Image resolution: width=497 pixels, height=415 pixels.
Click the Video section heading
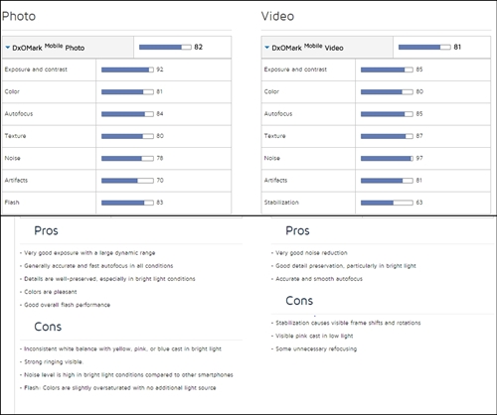(x=277, y=16)
